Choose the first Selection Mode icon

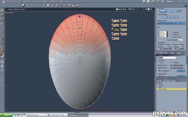pyautogui.click(x=165, y=17)
